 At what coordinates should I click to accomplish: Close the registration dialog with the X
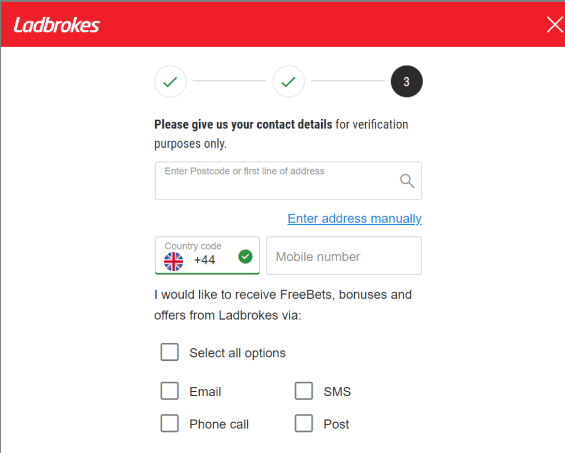coord(554,24)
